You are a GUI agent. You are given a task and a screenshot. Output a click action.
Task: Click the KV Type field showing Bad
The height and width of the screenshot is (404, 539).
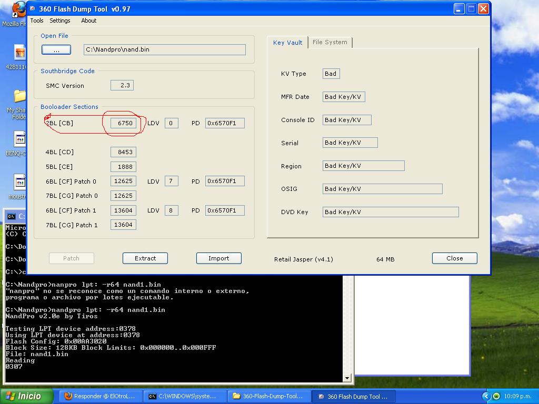click(x=331, y=74)
